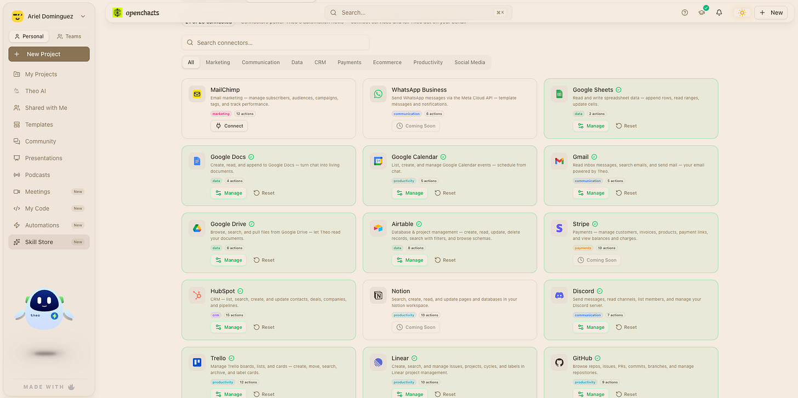This screenshot has height=398, width=798.
Task: Open Meetings in sidebar
Action: point(49,192)
